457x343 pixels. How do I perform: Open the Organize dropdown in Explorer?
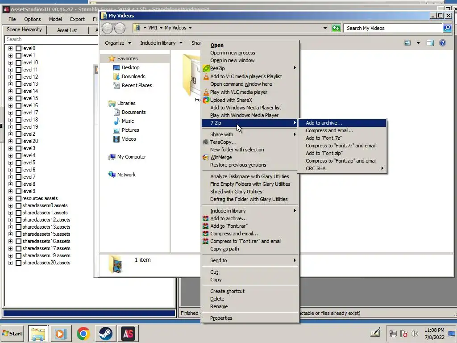coord(118,43)
